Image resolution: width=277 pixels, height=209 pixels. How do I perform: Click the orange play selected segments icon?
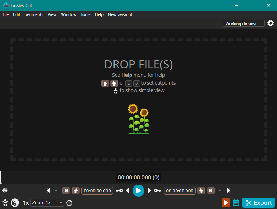pos(226,203)
